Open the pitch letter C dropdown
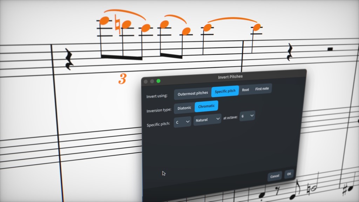 [182, 122]
